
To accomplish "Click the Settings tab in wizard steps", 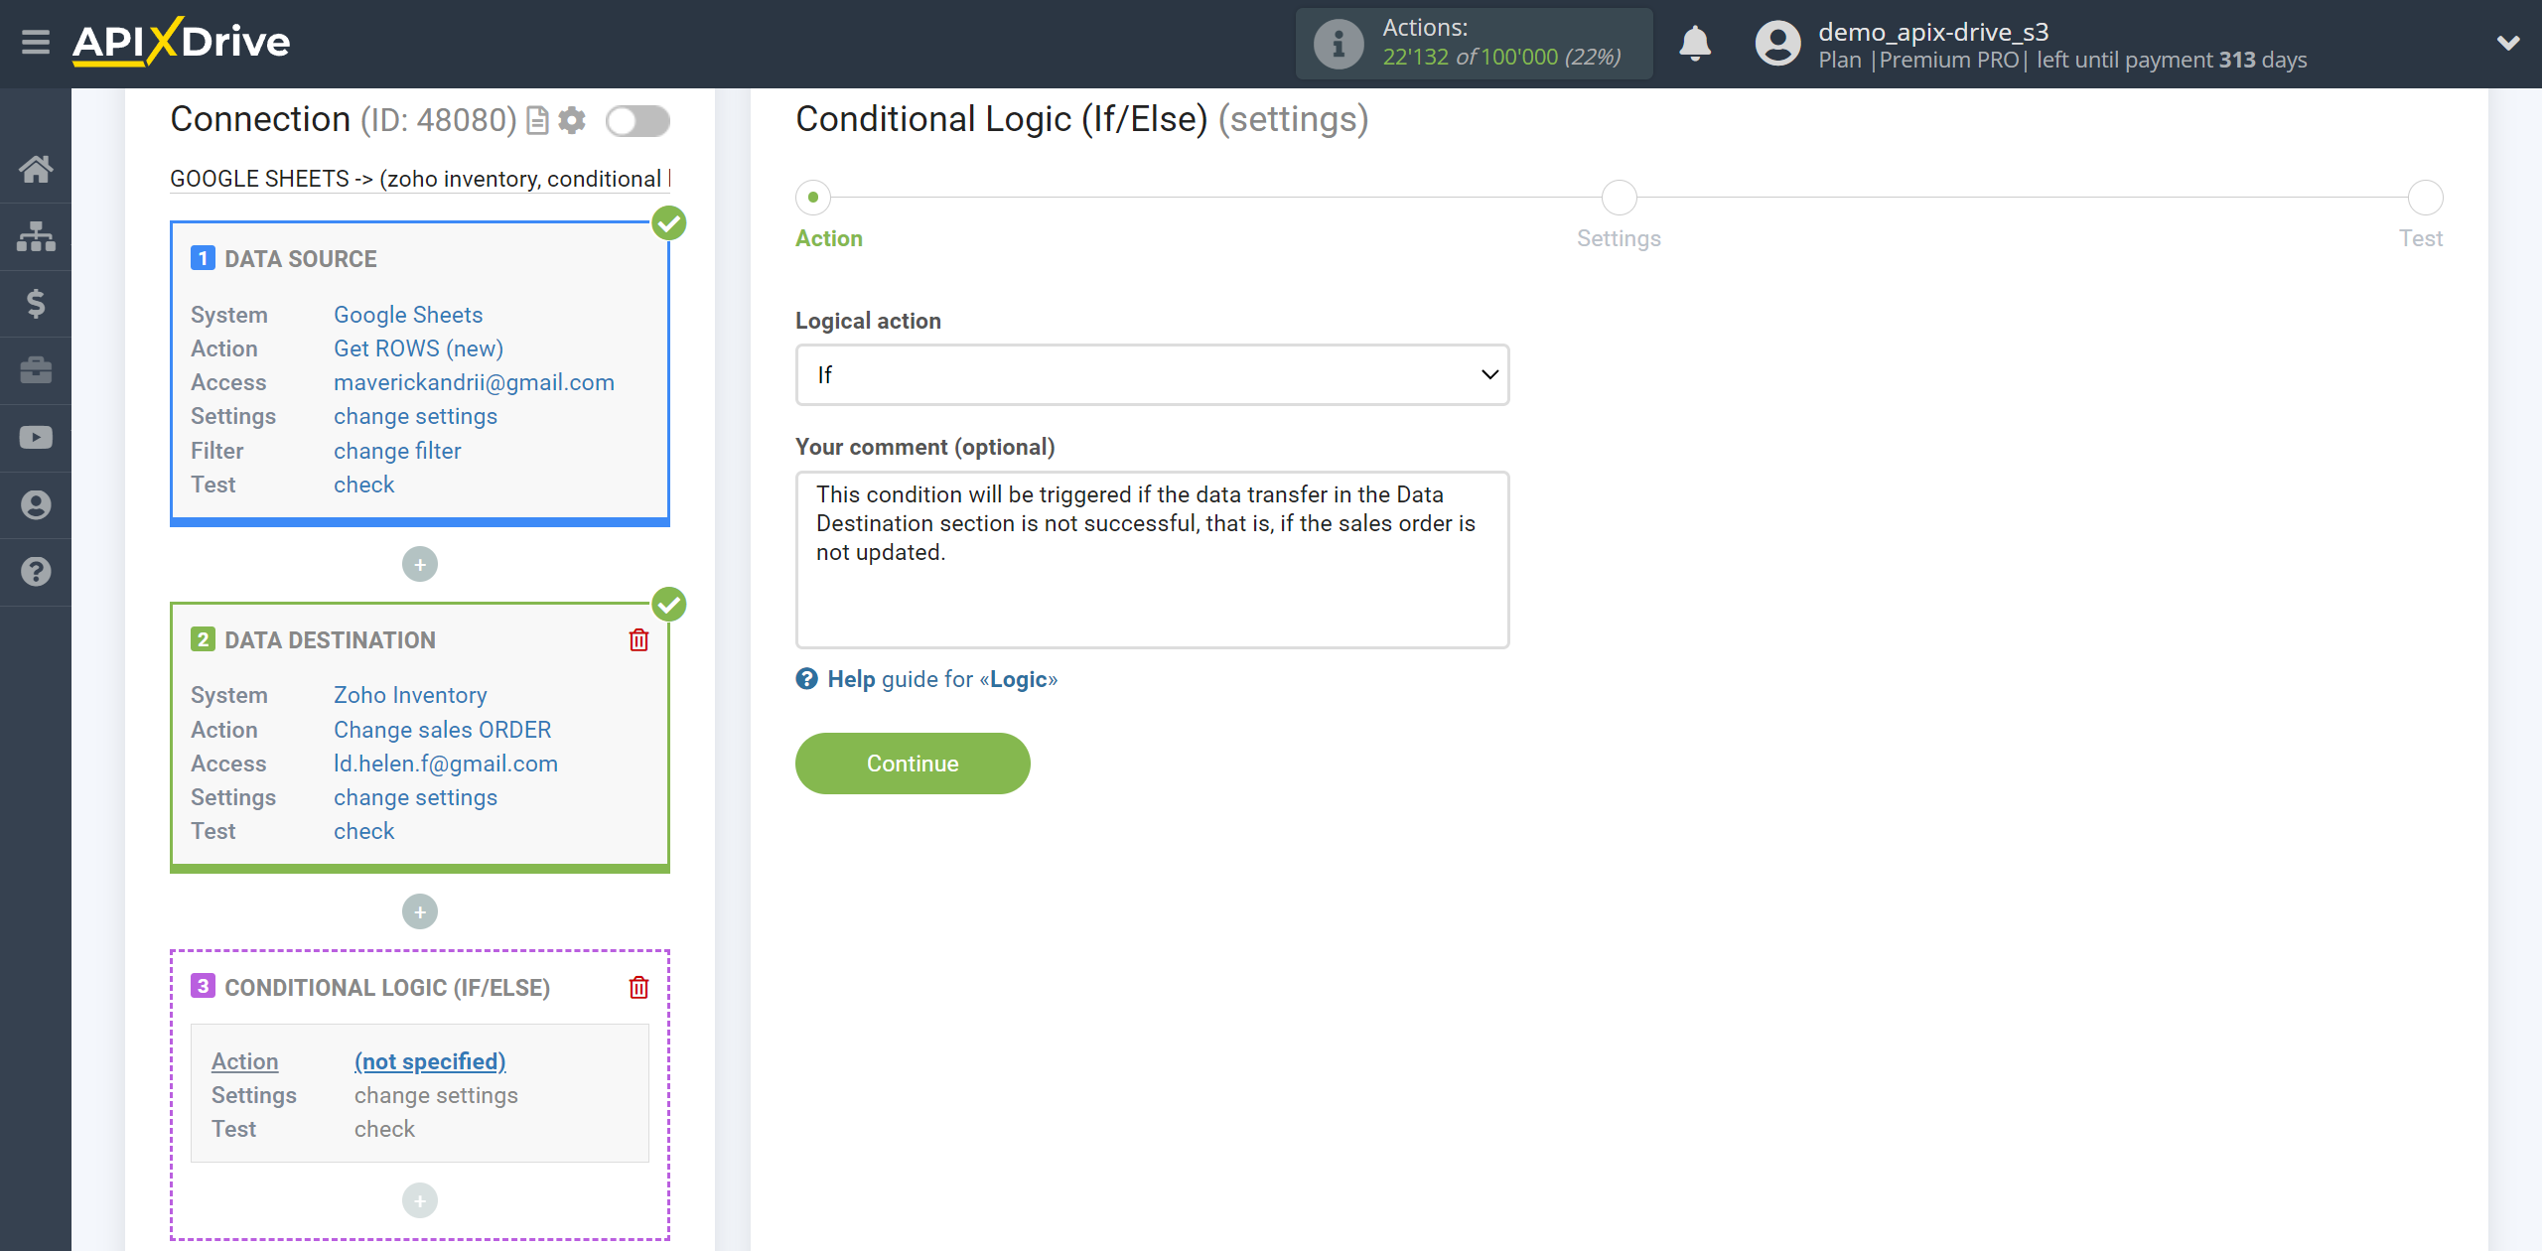I will pos(1620,238).
